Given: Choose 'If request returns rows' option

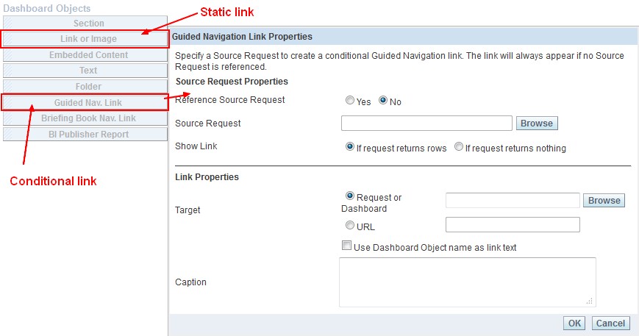Looking at the screenshot, I should [x=350, y=147].
